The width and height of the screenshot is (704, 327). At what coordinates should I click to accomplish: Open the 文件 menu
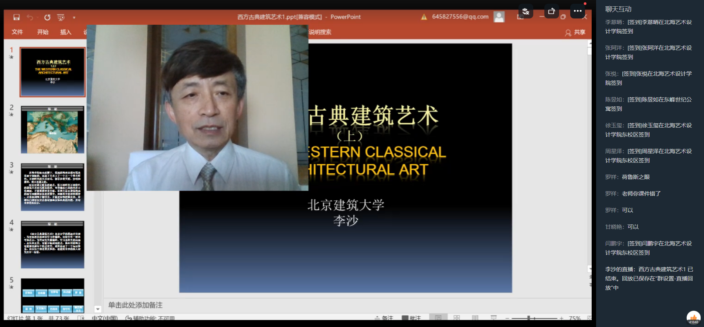(17, 32)
